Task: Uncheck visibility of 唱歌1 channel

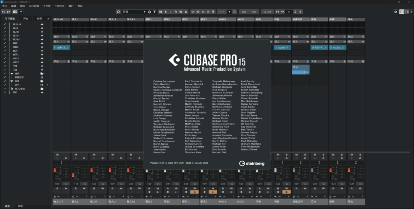Action: click(x=5, y=43)
